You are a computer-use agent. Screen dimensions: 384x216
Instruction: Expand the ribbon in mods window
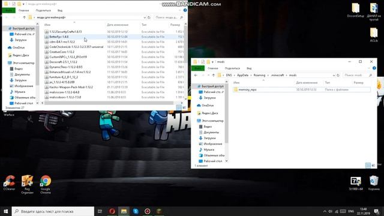369,68
